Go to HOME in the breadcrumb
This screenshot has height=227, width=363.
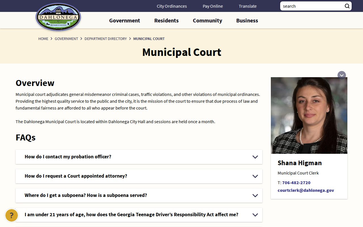pyautogui.click(x=43, y=39)
